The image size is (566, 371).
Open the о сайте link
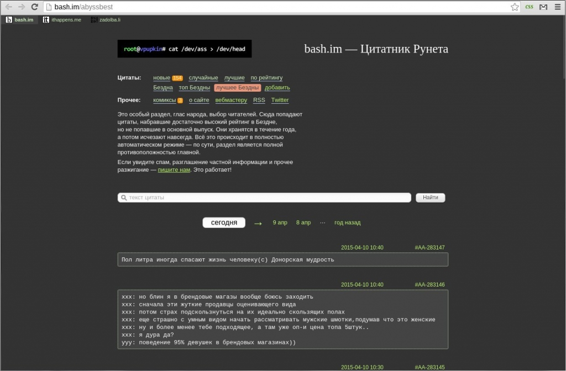[199, 100]
